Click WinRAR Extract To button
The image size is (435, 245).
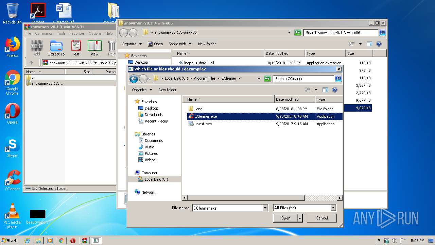(x=56, y=48)
